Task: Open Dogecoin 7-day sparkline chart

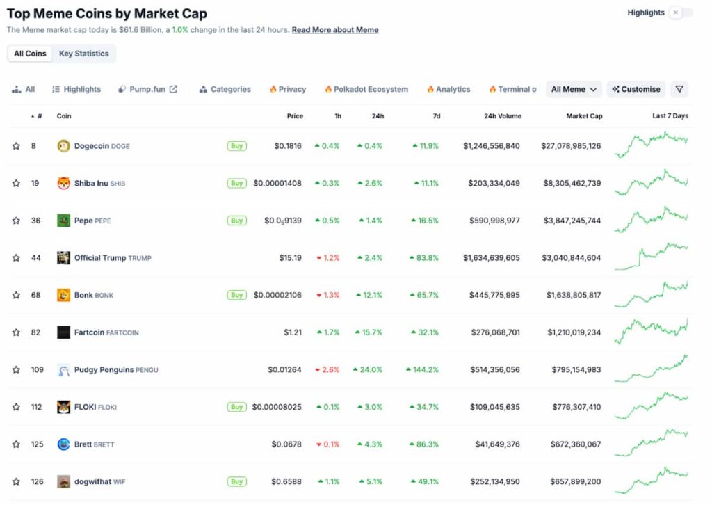Action: click(x=651, y=145)
